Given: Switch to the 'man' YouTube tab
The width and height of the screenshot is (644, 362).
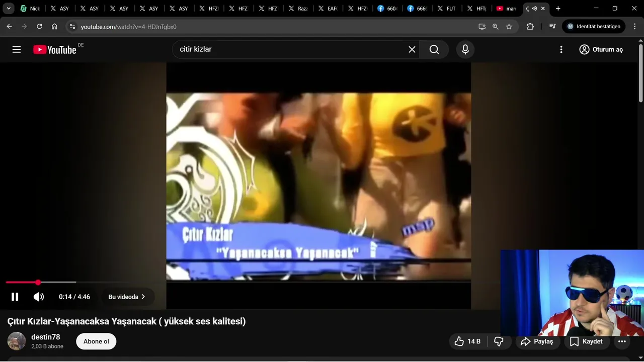Looking at the screenshot, I should coord(506,9).
